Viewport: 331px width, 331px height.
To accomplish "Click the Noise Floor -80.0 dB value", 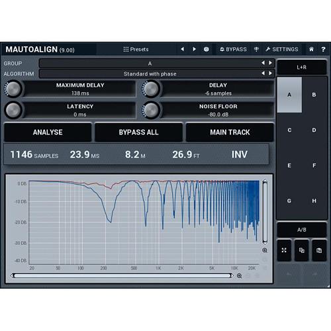I will coord(218,115).
